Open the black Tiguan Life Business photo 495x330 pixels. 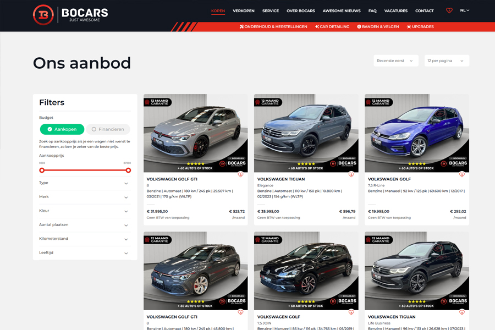pos(417,271)
